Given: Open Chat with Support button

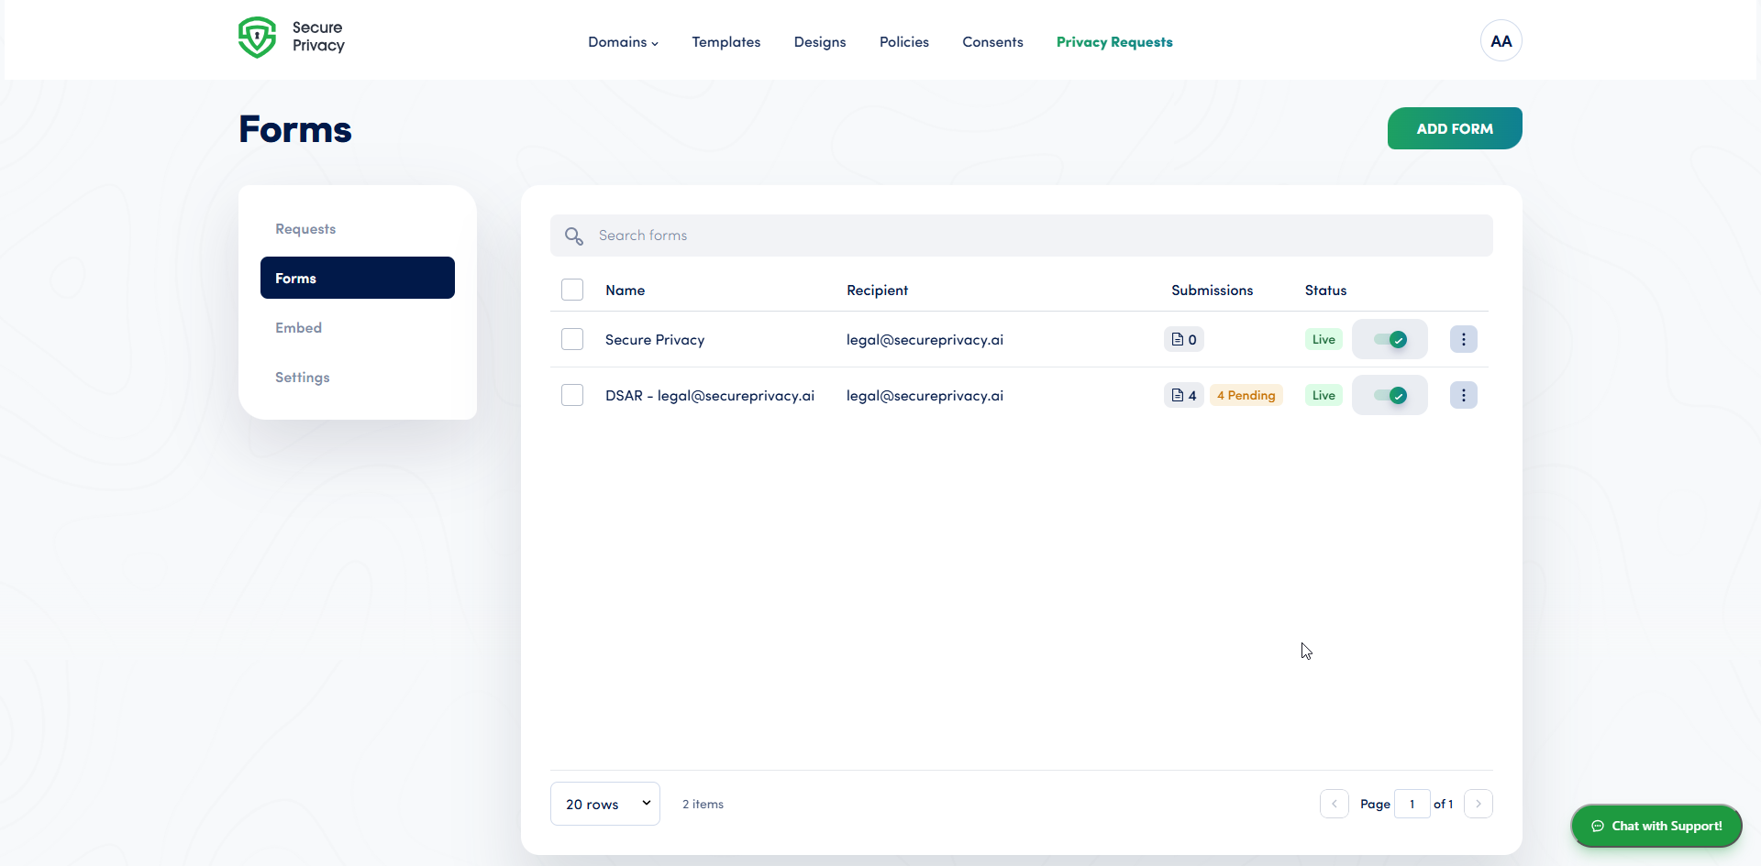Looking at the screenshot, I should 1656,826.
